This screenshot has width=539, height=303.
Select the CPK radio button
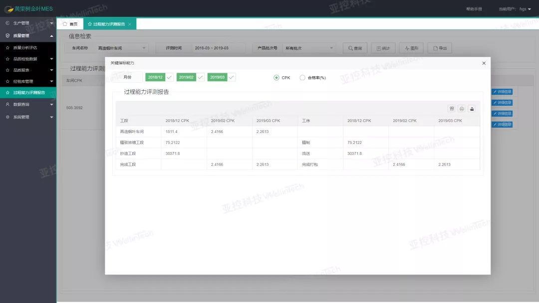click(276, 78)
